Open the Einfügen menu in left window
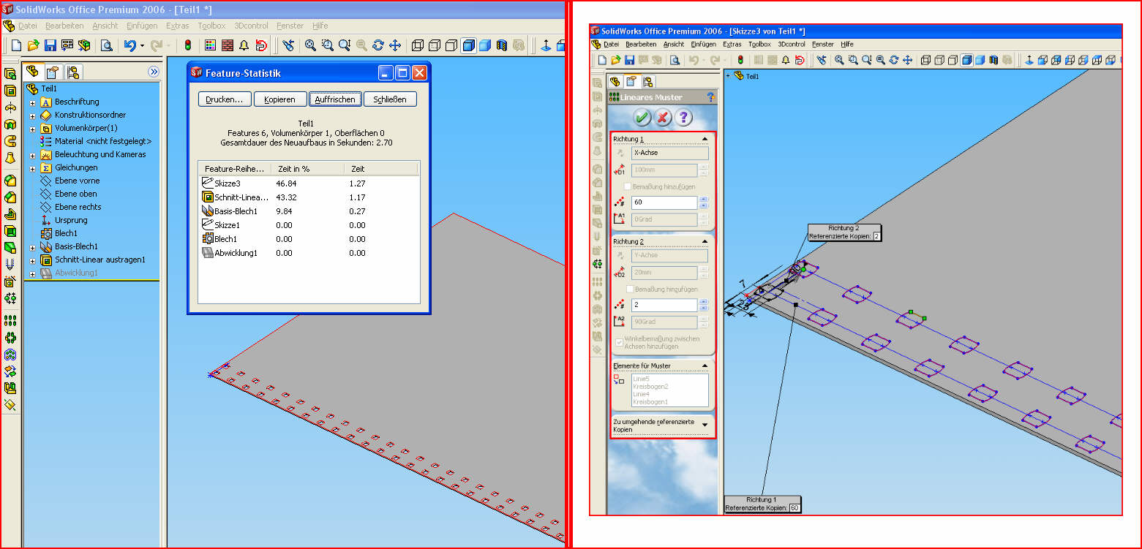Image resolution: width=1142 pixels, height=549 pixels. click(142, 26)
